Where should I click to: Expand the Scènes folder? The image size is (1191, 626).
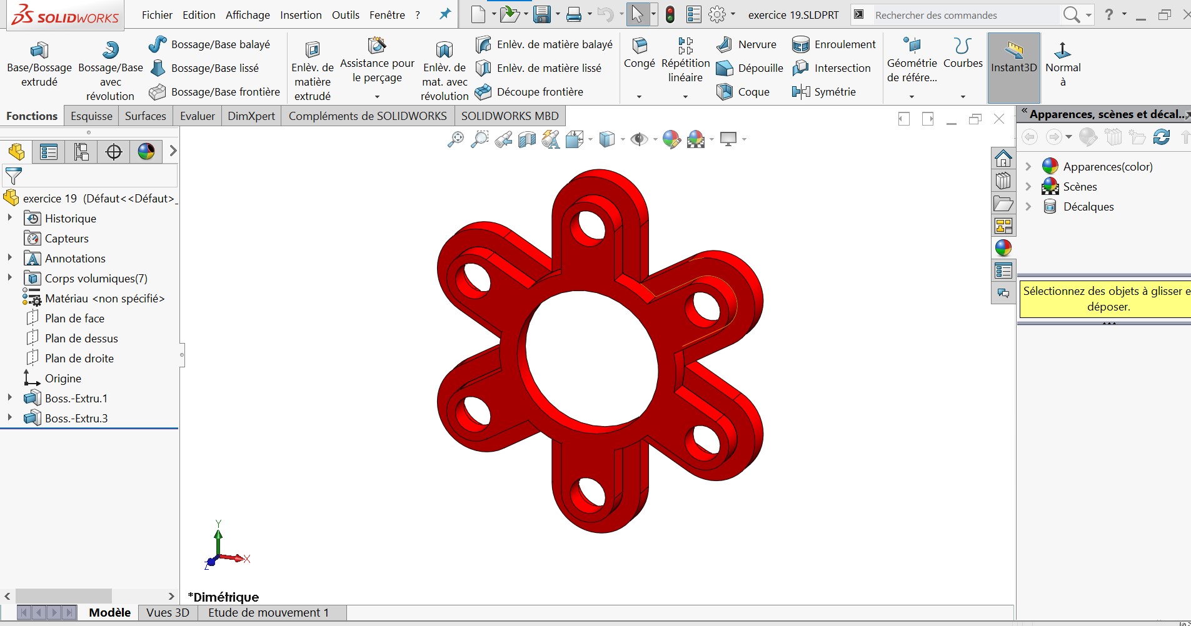click(x=1028, y=186)
